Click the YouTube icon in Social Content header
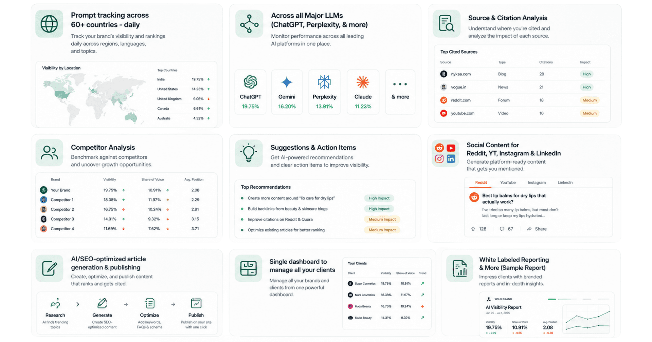The width and height of the screenshot is (652, 342). pyautogui.click(x=451, y=148)
